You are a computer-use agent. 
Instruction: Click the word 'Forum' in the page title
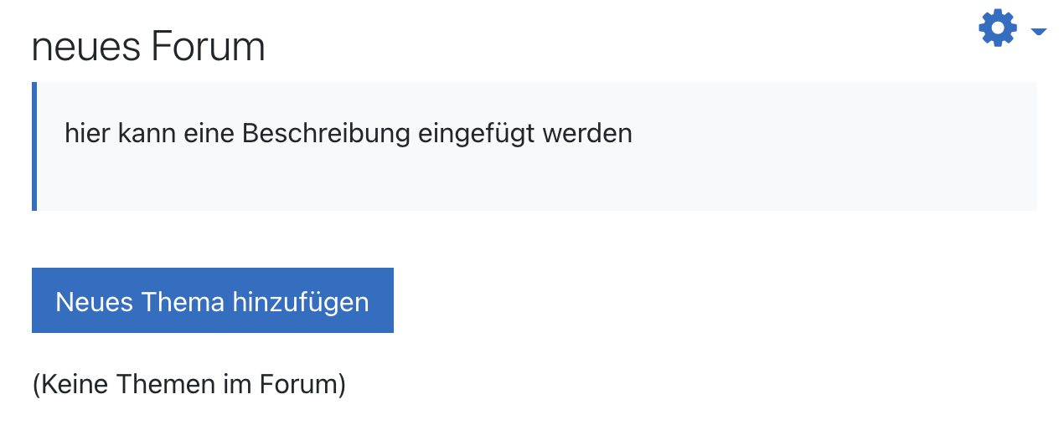click(207, 48)
